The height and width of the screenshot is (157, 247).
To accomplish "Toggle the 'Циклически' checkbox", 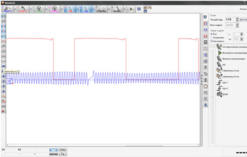I will coord(211,41).
